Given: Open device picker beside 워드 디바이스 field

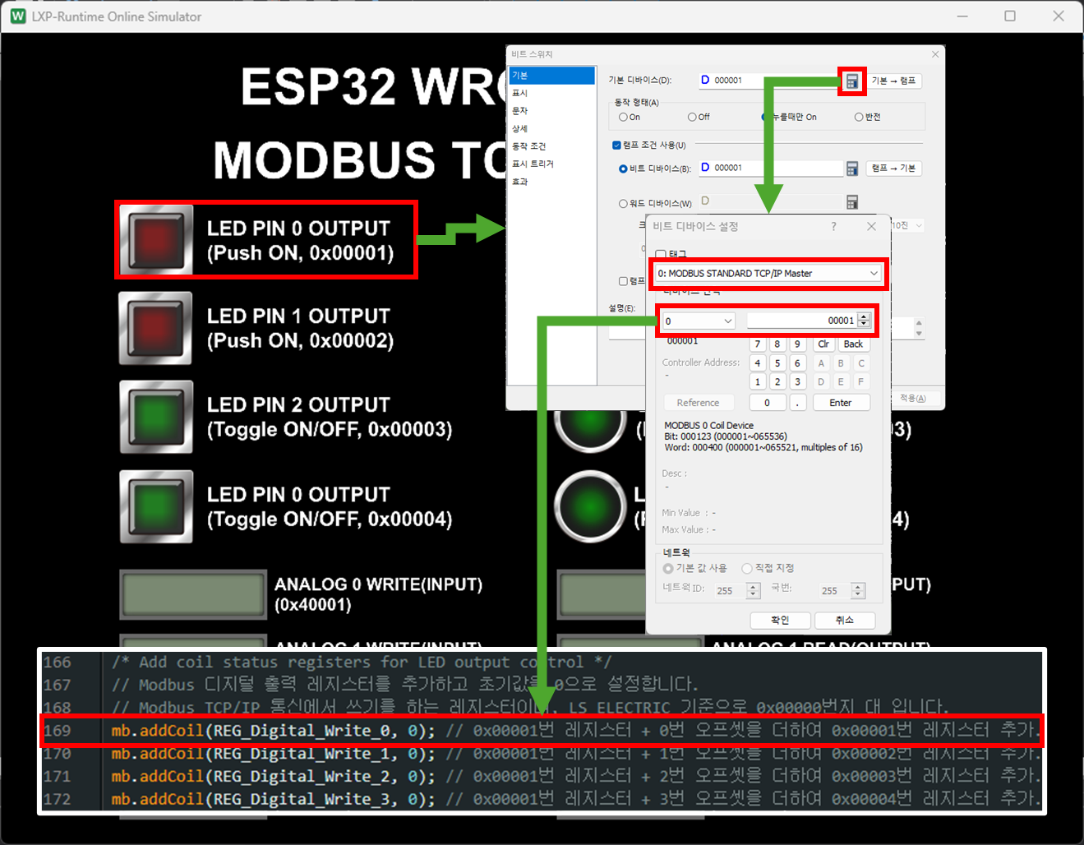Looking at the screenshot, I should click(x=852, y=202).
